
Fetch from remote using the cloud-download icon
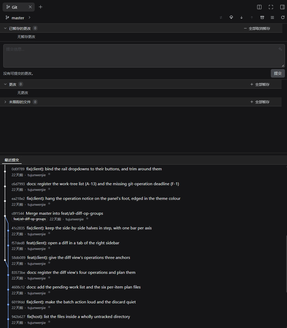[231, 17]
